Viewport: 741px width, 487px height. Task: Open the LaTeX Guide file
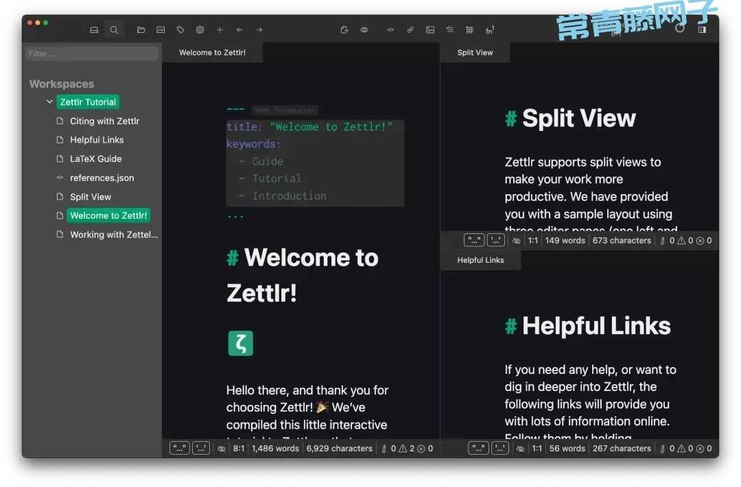[96, 158]
